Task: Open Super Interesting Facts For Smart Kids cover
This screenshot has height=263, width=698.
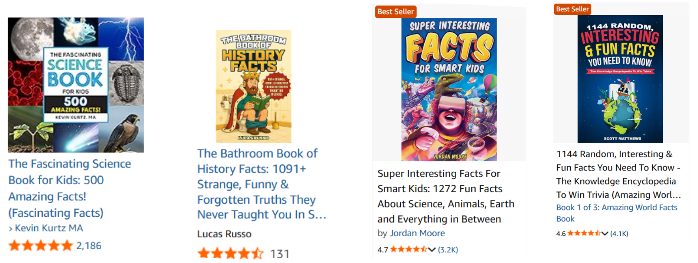Action: [x=449, y=90]
